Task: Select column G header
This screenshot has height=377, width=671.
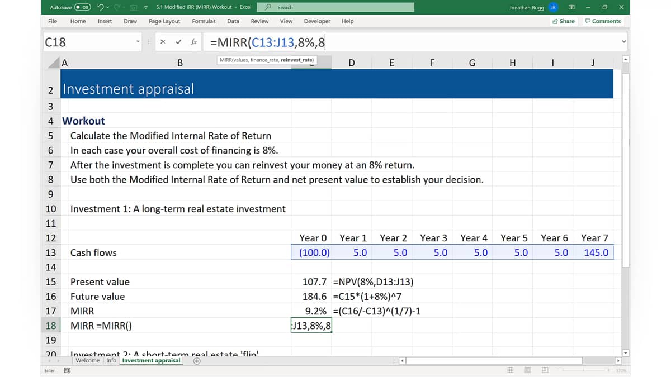Action: point(472,63)
